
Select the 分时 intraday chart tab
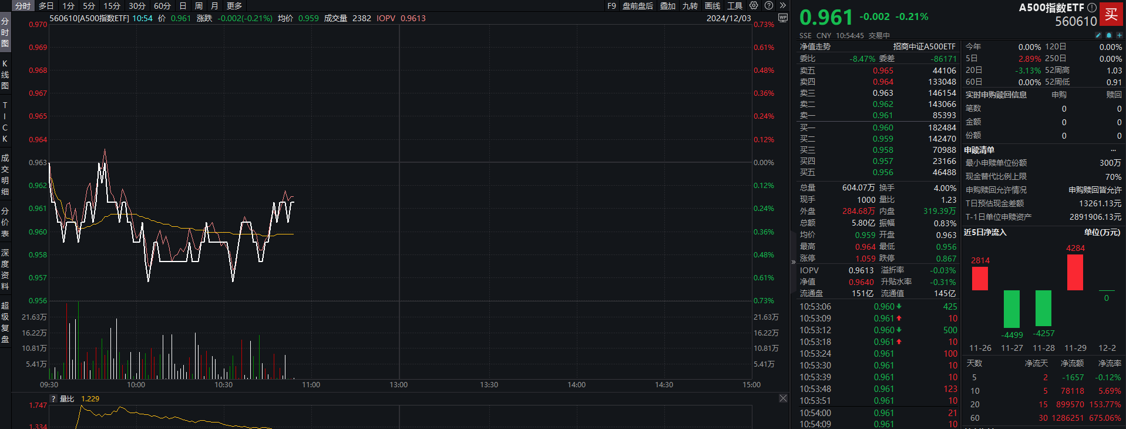[x=23, y=6]
